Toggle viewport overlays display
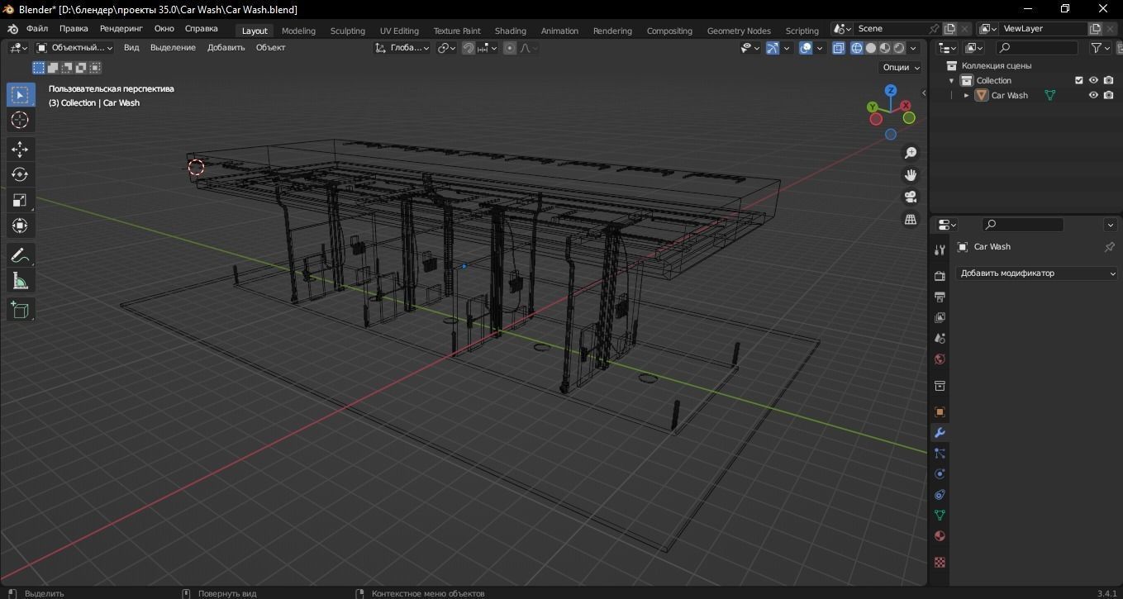 806,48
